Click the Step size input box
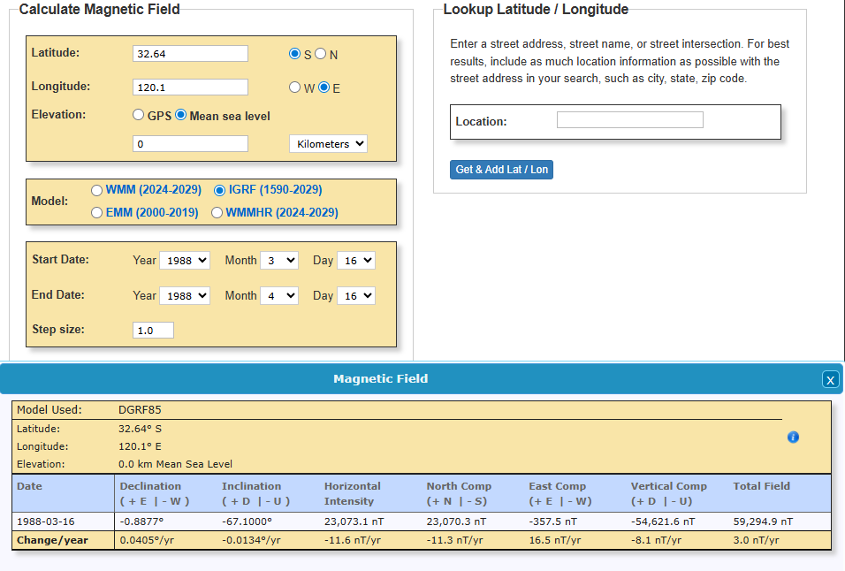Screen dimensions: 845x571 click(153, 330)
